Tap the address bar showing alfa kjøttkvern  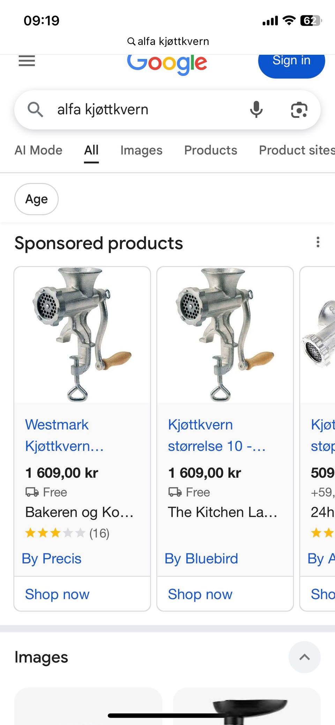click(x=168, y=41)
